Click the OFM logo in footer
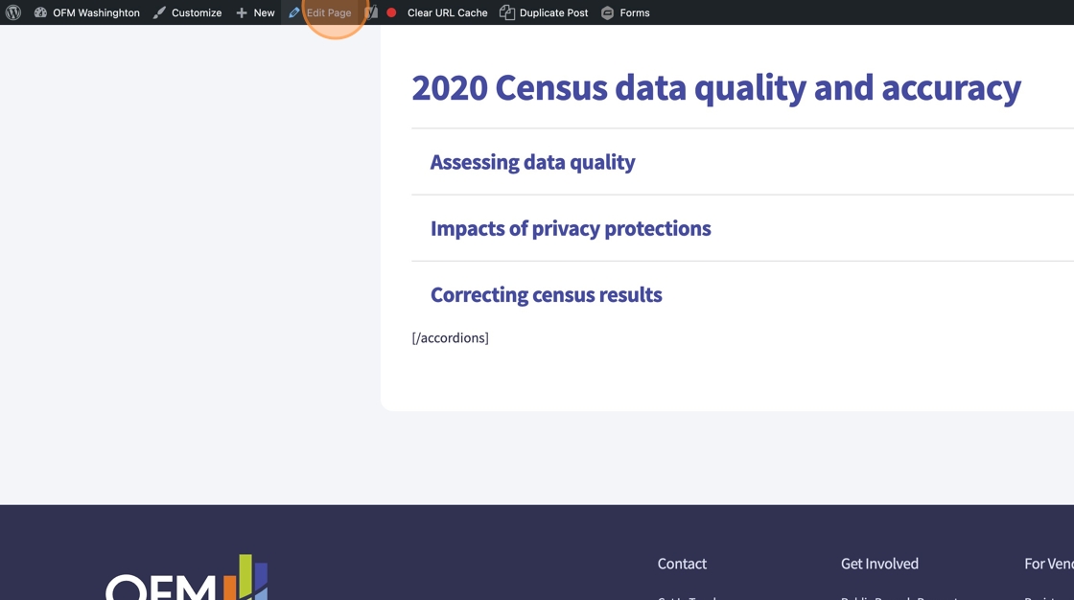Screen dimensions: 1074x600 coord(187,578)
